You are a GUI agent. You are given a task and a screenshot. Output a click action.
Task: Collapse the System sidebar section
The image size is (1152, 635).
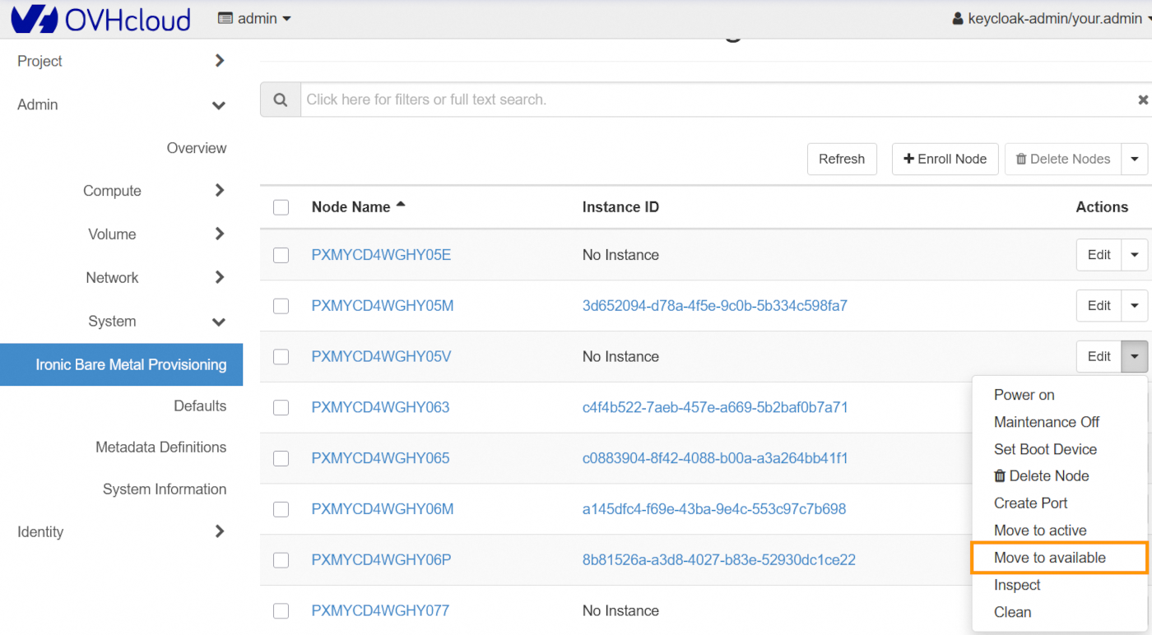[219, 322]
